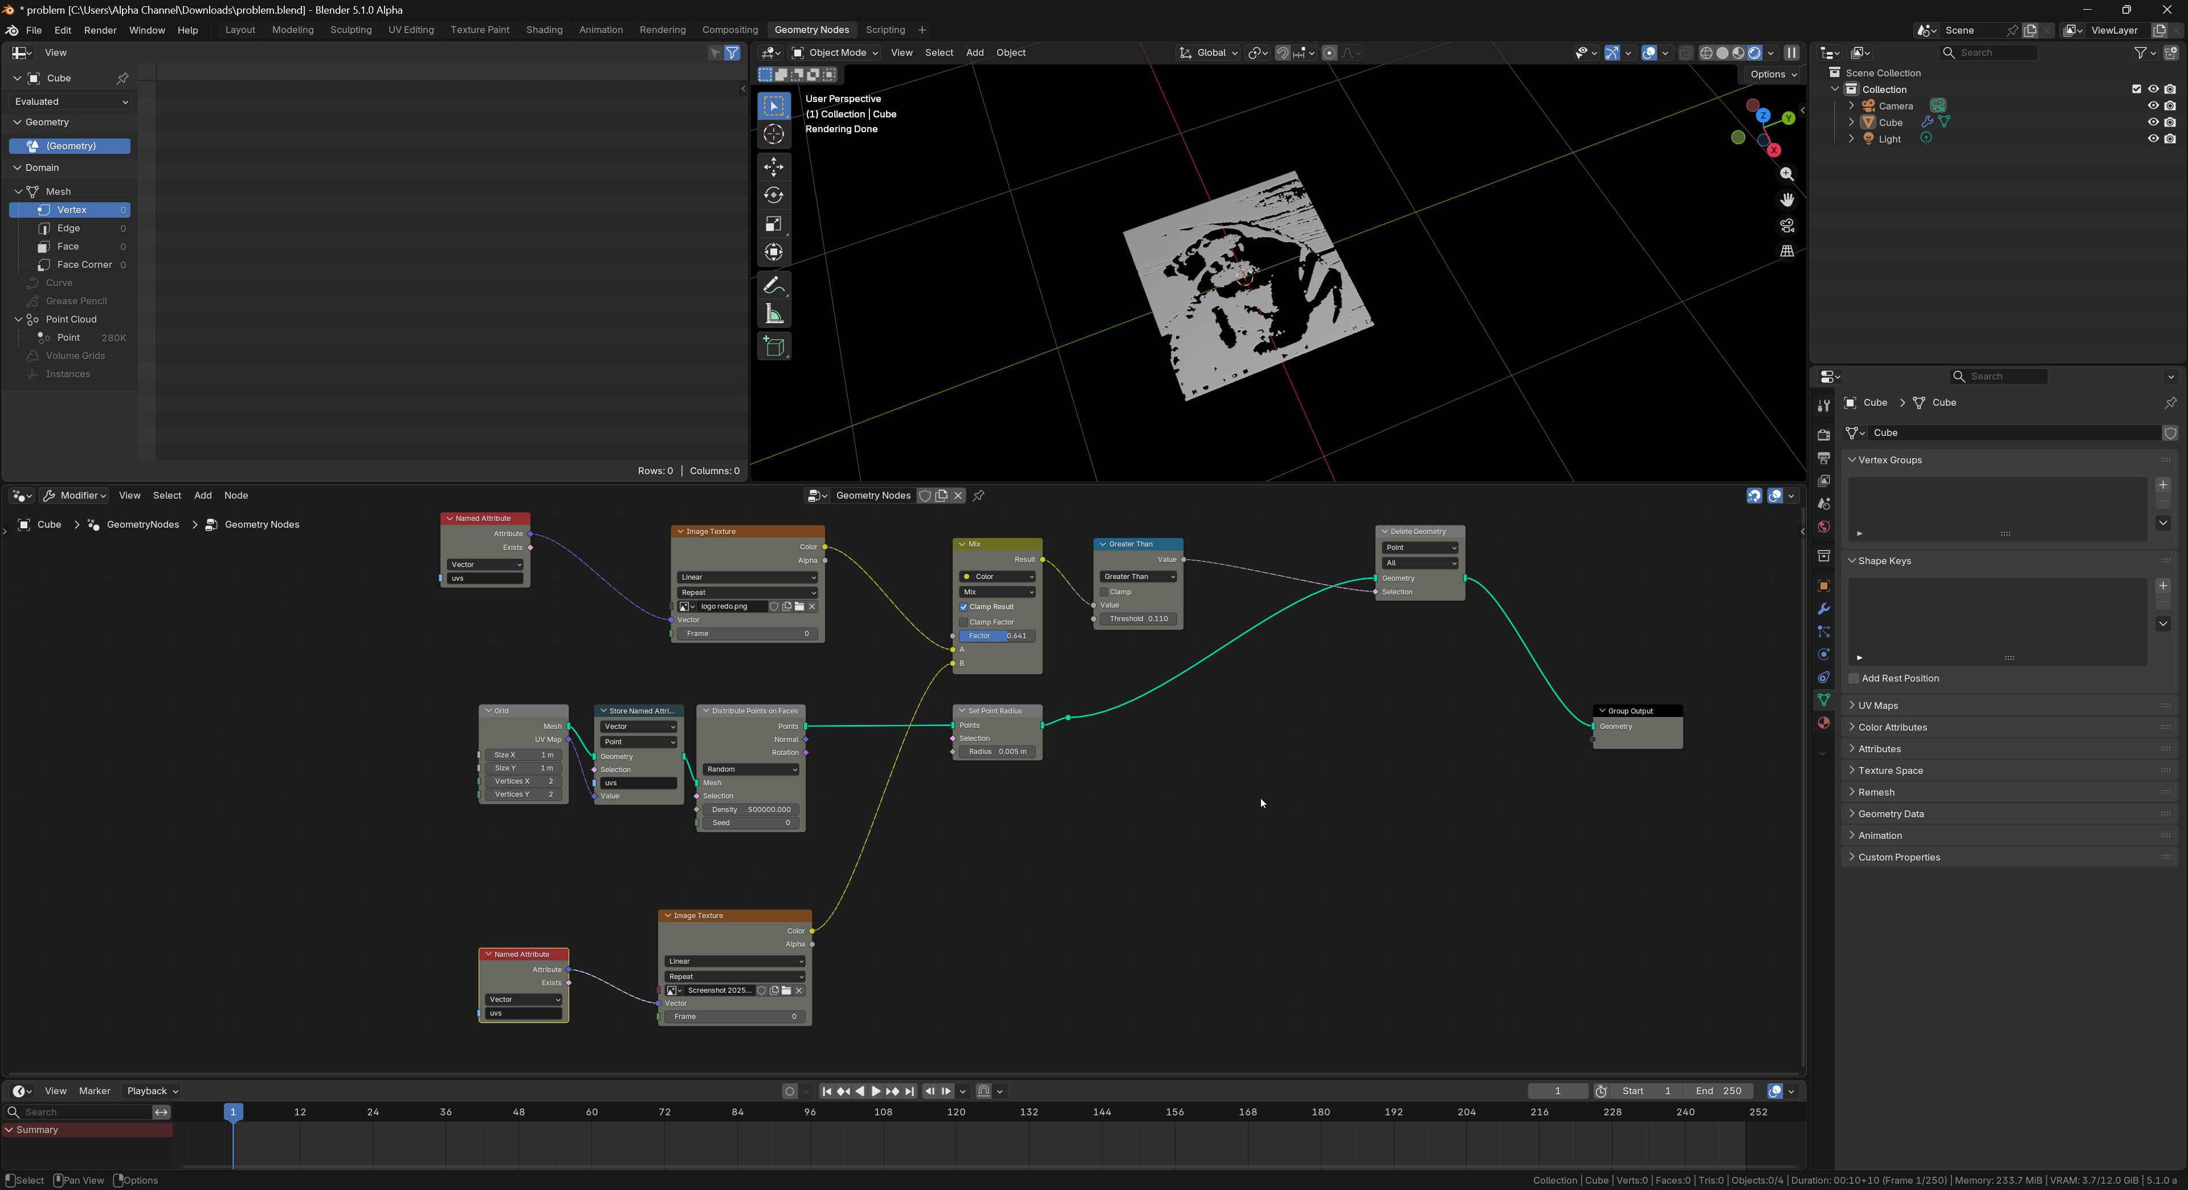Adjust Threshold value in Greater Than node

tap(1137, 619)
